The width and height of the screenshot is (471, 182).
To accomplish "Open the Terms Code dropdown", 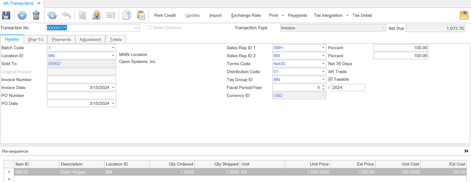I will coord(323,64).
